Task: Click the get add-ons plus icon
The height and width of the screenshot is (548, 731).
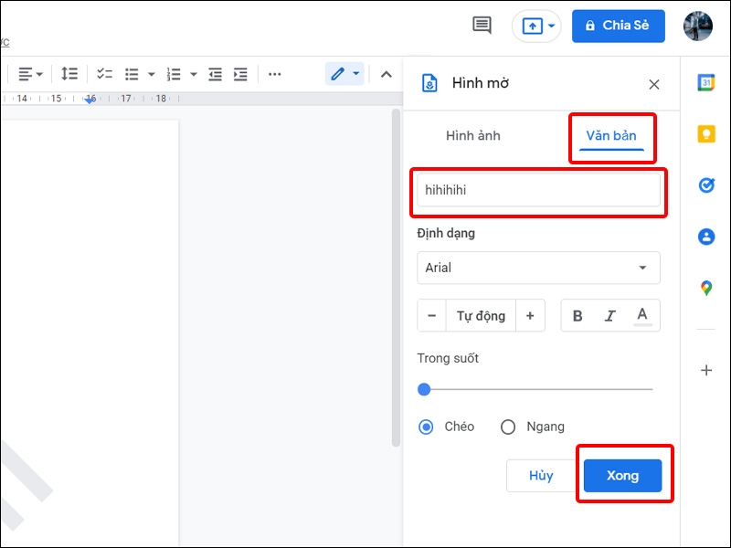Action: pyautogui.click(x=706, y=371)
